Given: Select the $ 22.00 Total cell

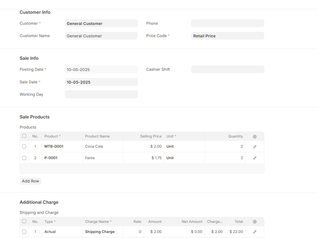Looking at the screenshot, I should click(235, 232).
